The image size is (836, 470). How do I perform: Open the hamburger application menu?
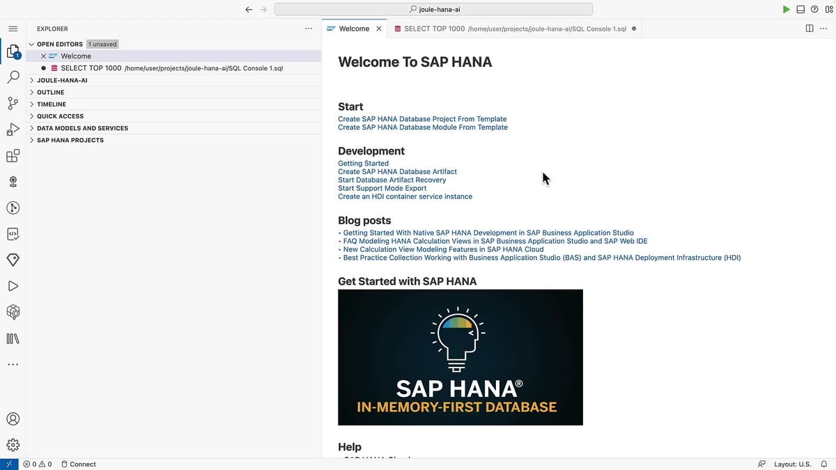coord(13,29)
